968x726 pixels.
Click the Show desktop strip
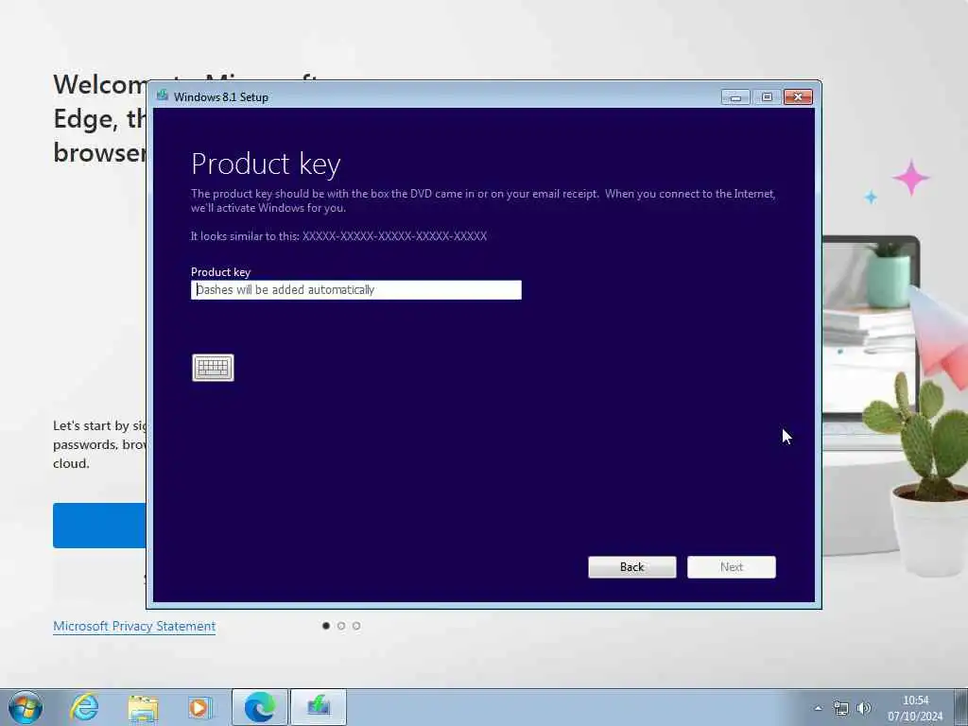tap(962, 707)
